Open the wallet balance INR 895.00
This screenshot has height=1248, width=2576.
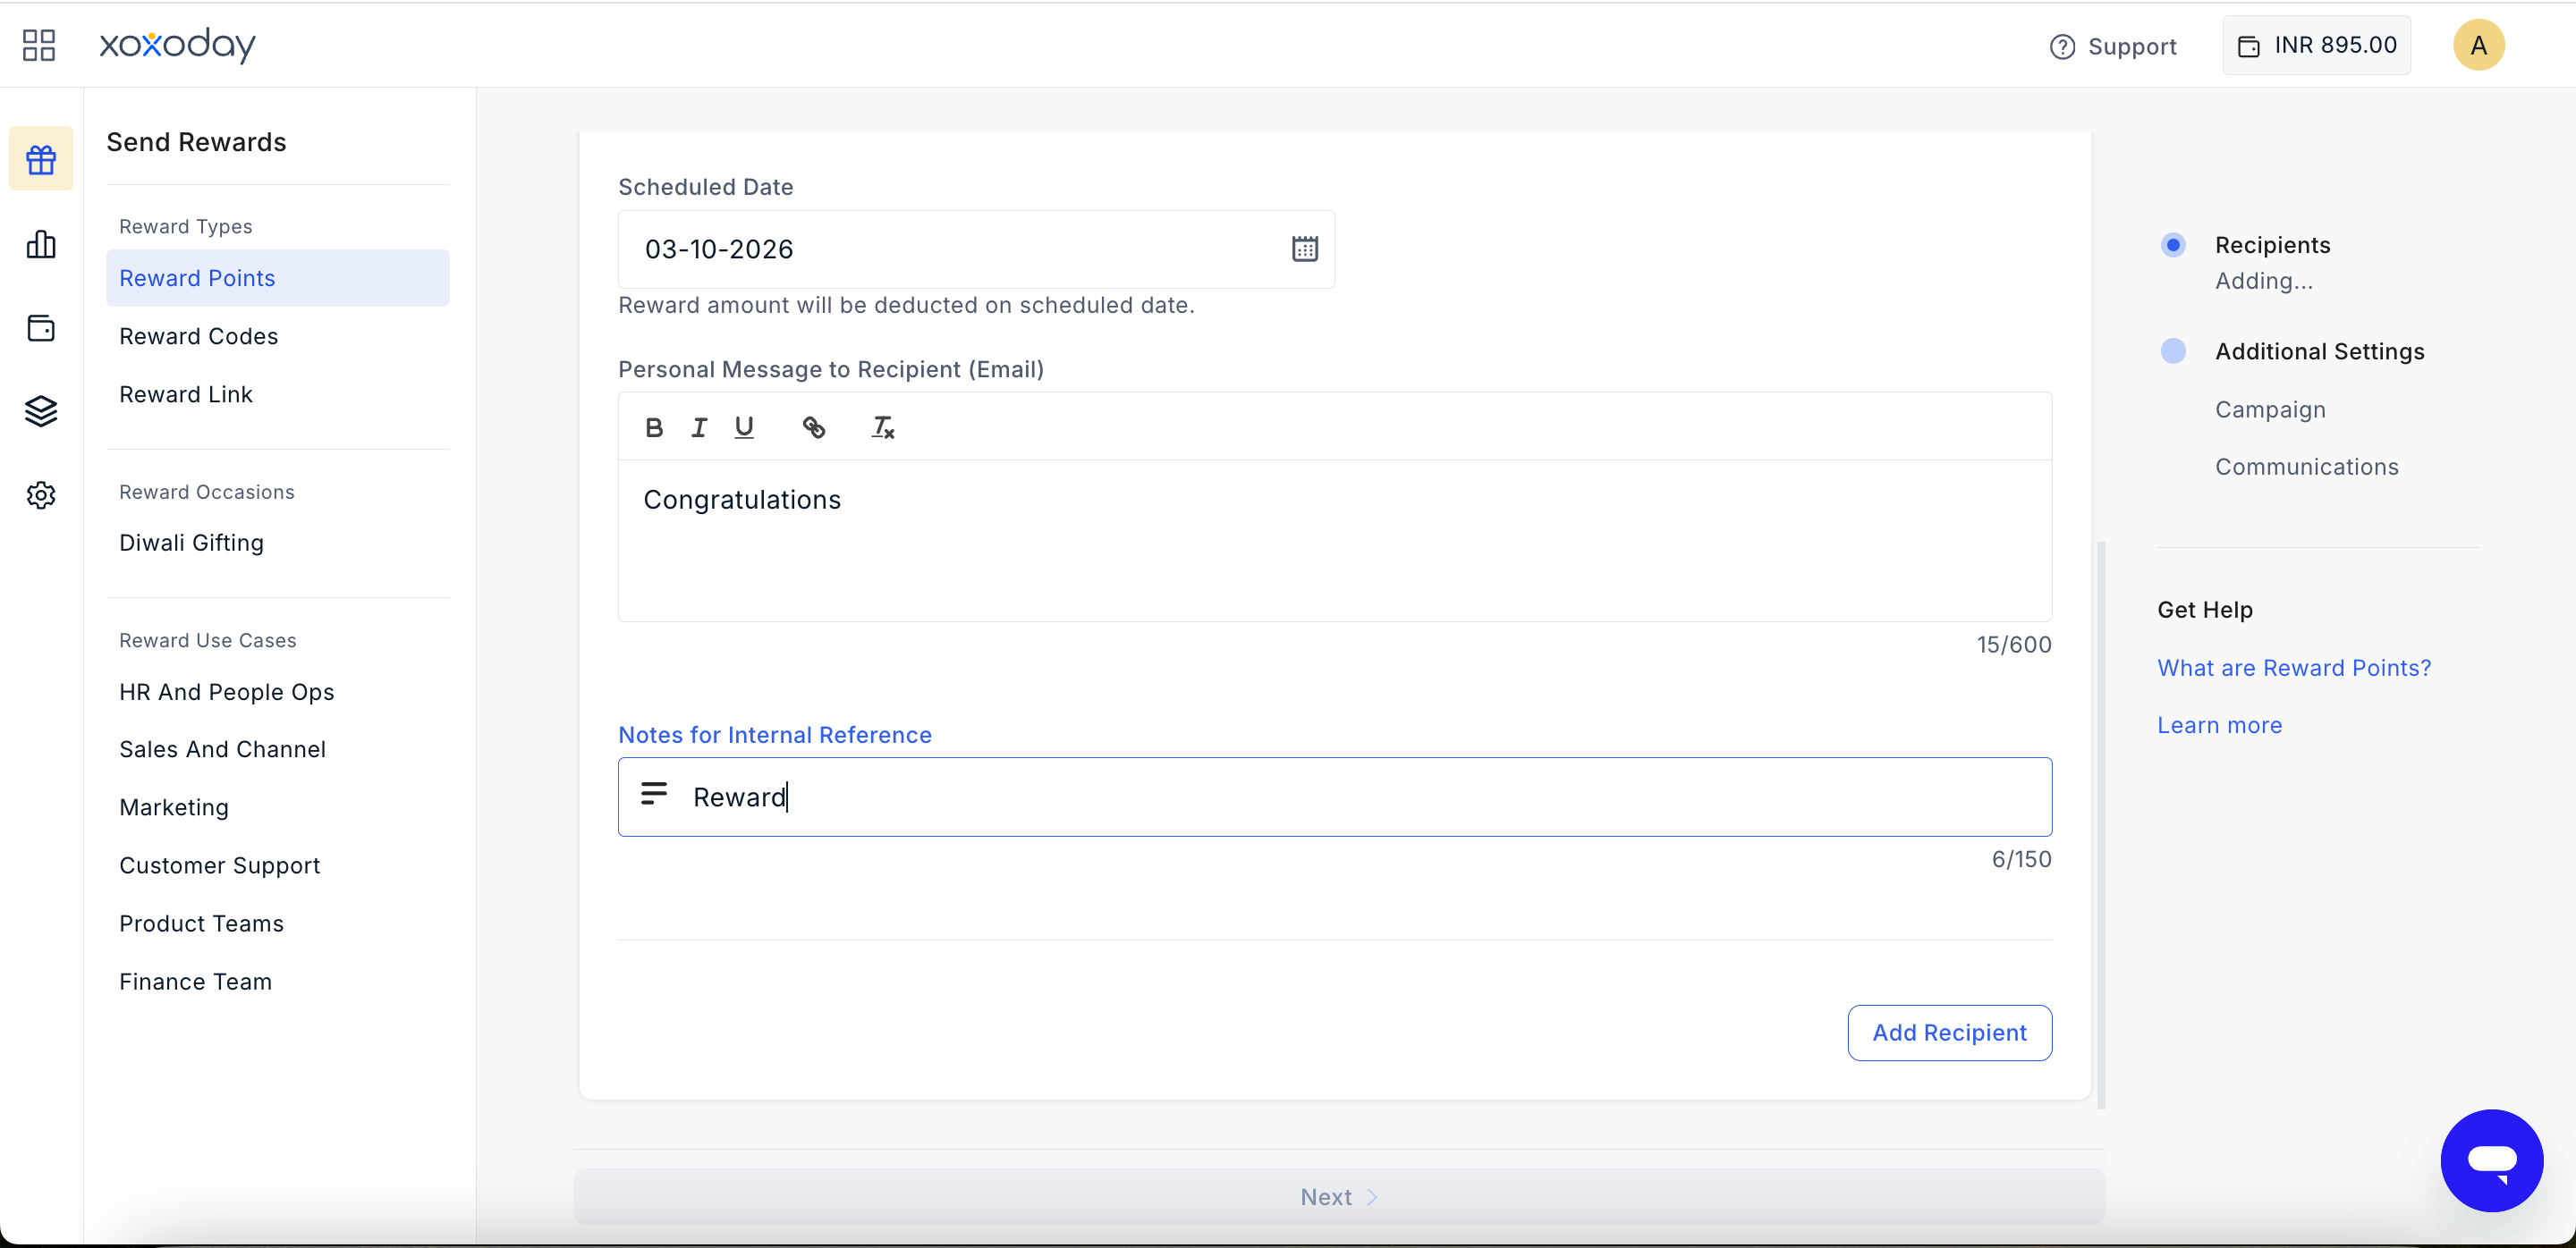[x=2316, y=45]
